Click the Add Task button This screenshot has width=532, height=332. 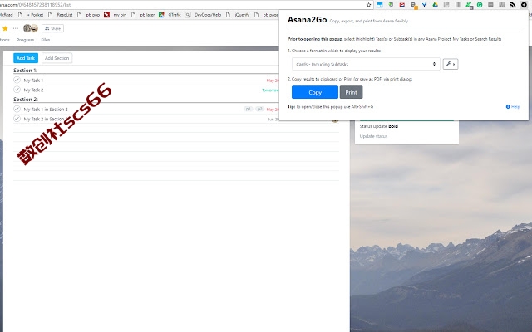tap(26, 58)
